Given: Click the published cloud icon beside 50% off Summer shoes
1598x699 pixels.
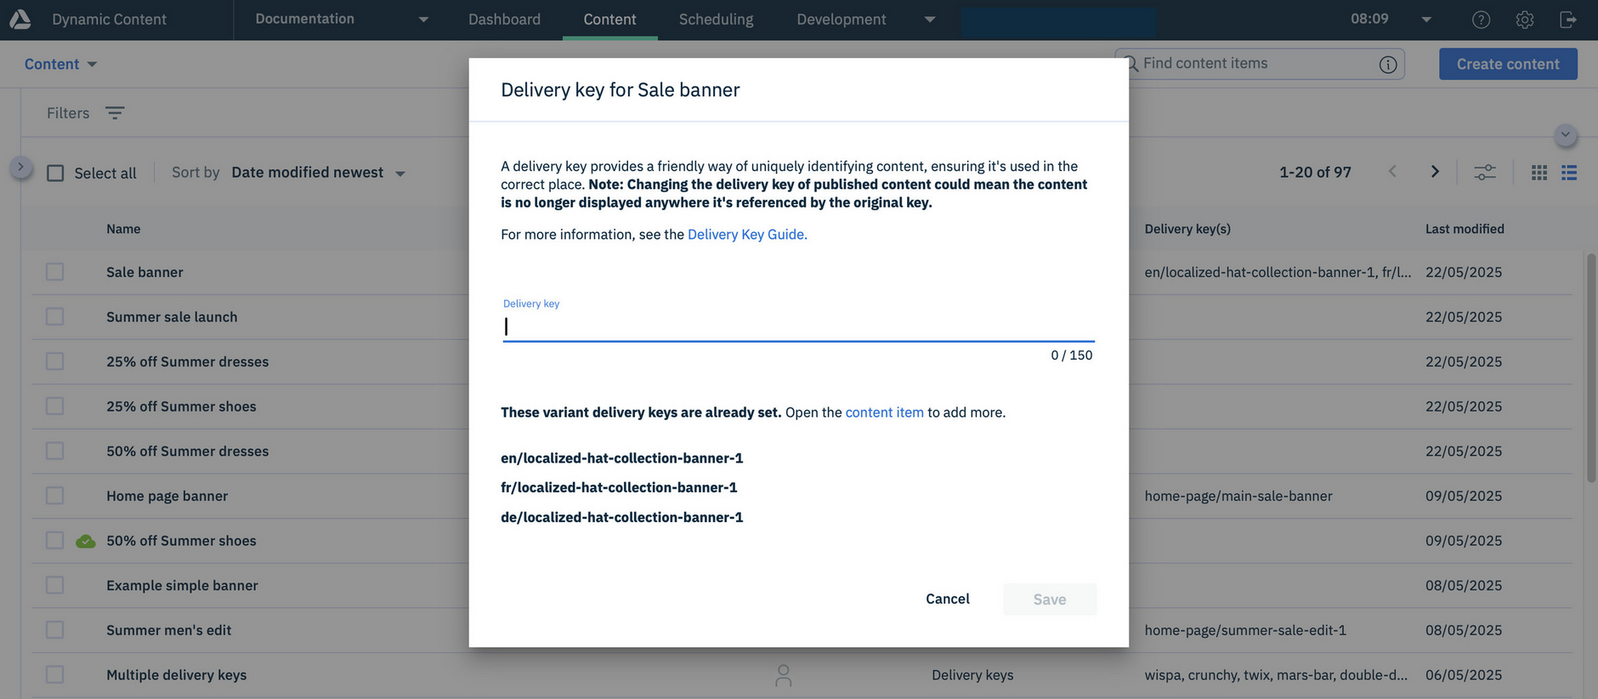Looking at the screenshot, I should point(86,541).
